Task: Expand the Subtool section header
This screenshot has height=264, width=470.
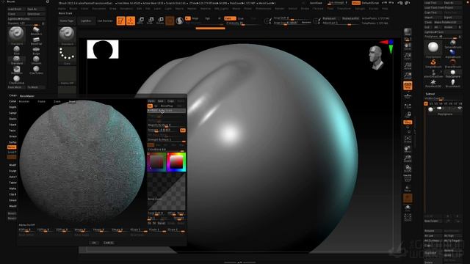Action: (x=430, y=94)
